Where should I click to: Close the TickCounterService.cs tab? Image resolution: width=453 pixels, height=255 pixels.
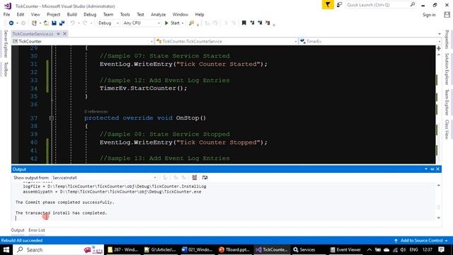pyautogui.click(x=64, y=34)
